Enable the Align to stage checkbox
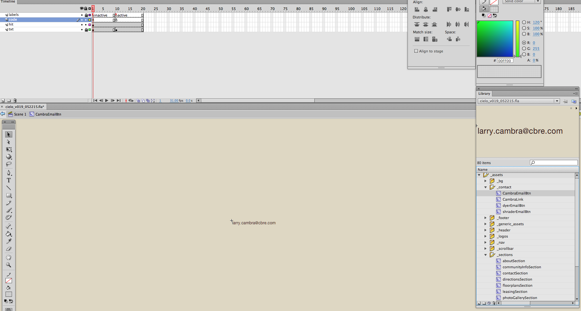This screenshot has width=581, height=311. click(416, 51)
